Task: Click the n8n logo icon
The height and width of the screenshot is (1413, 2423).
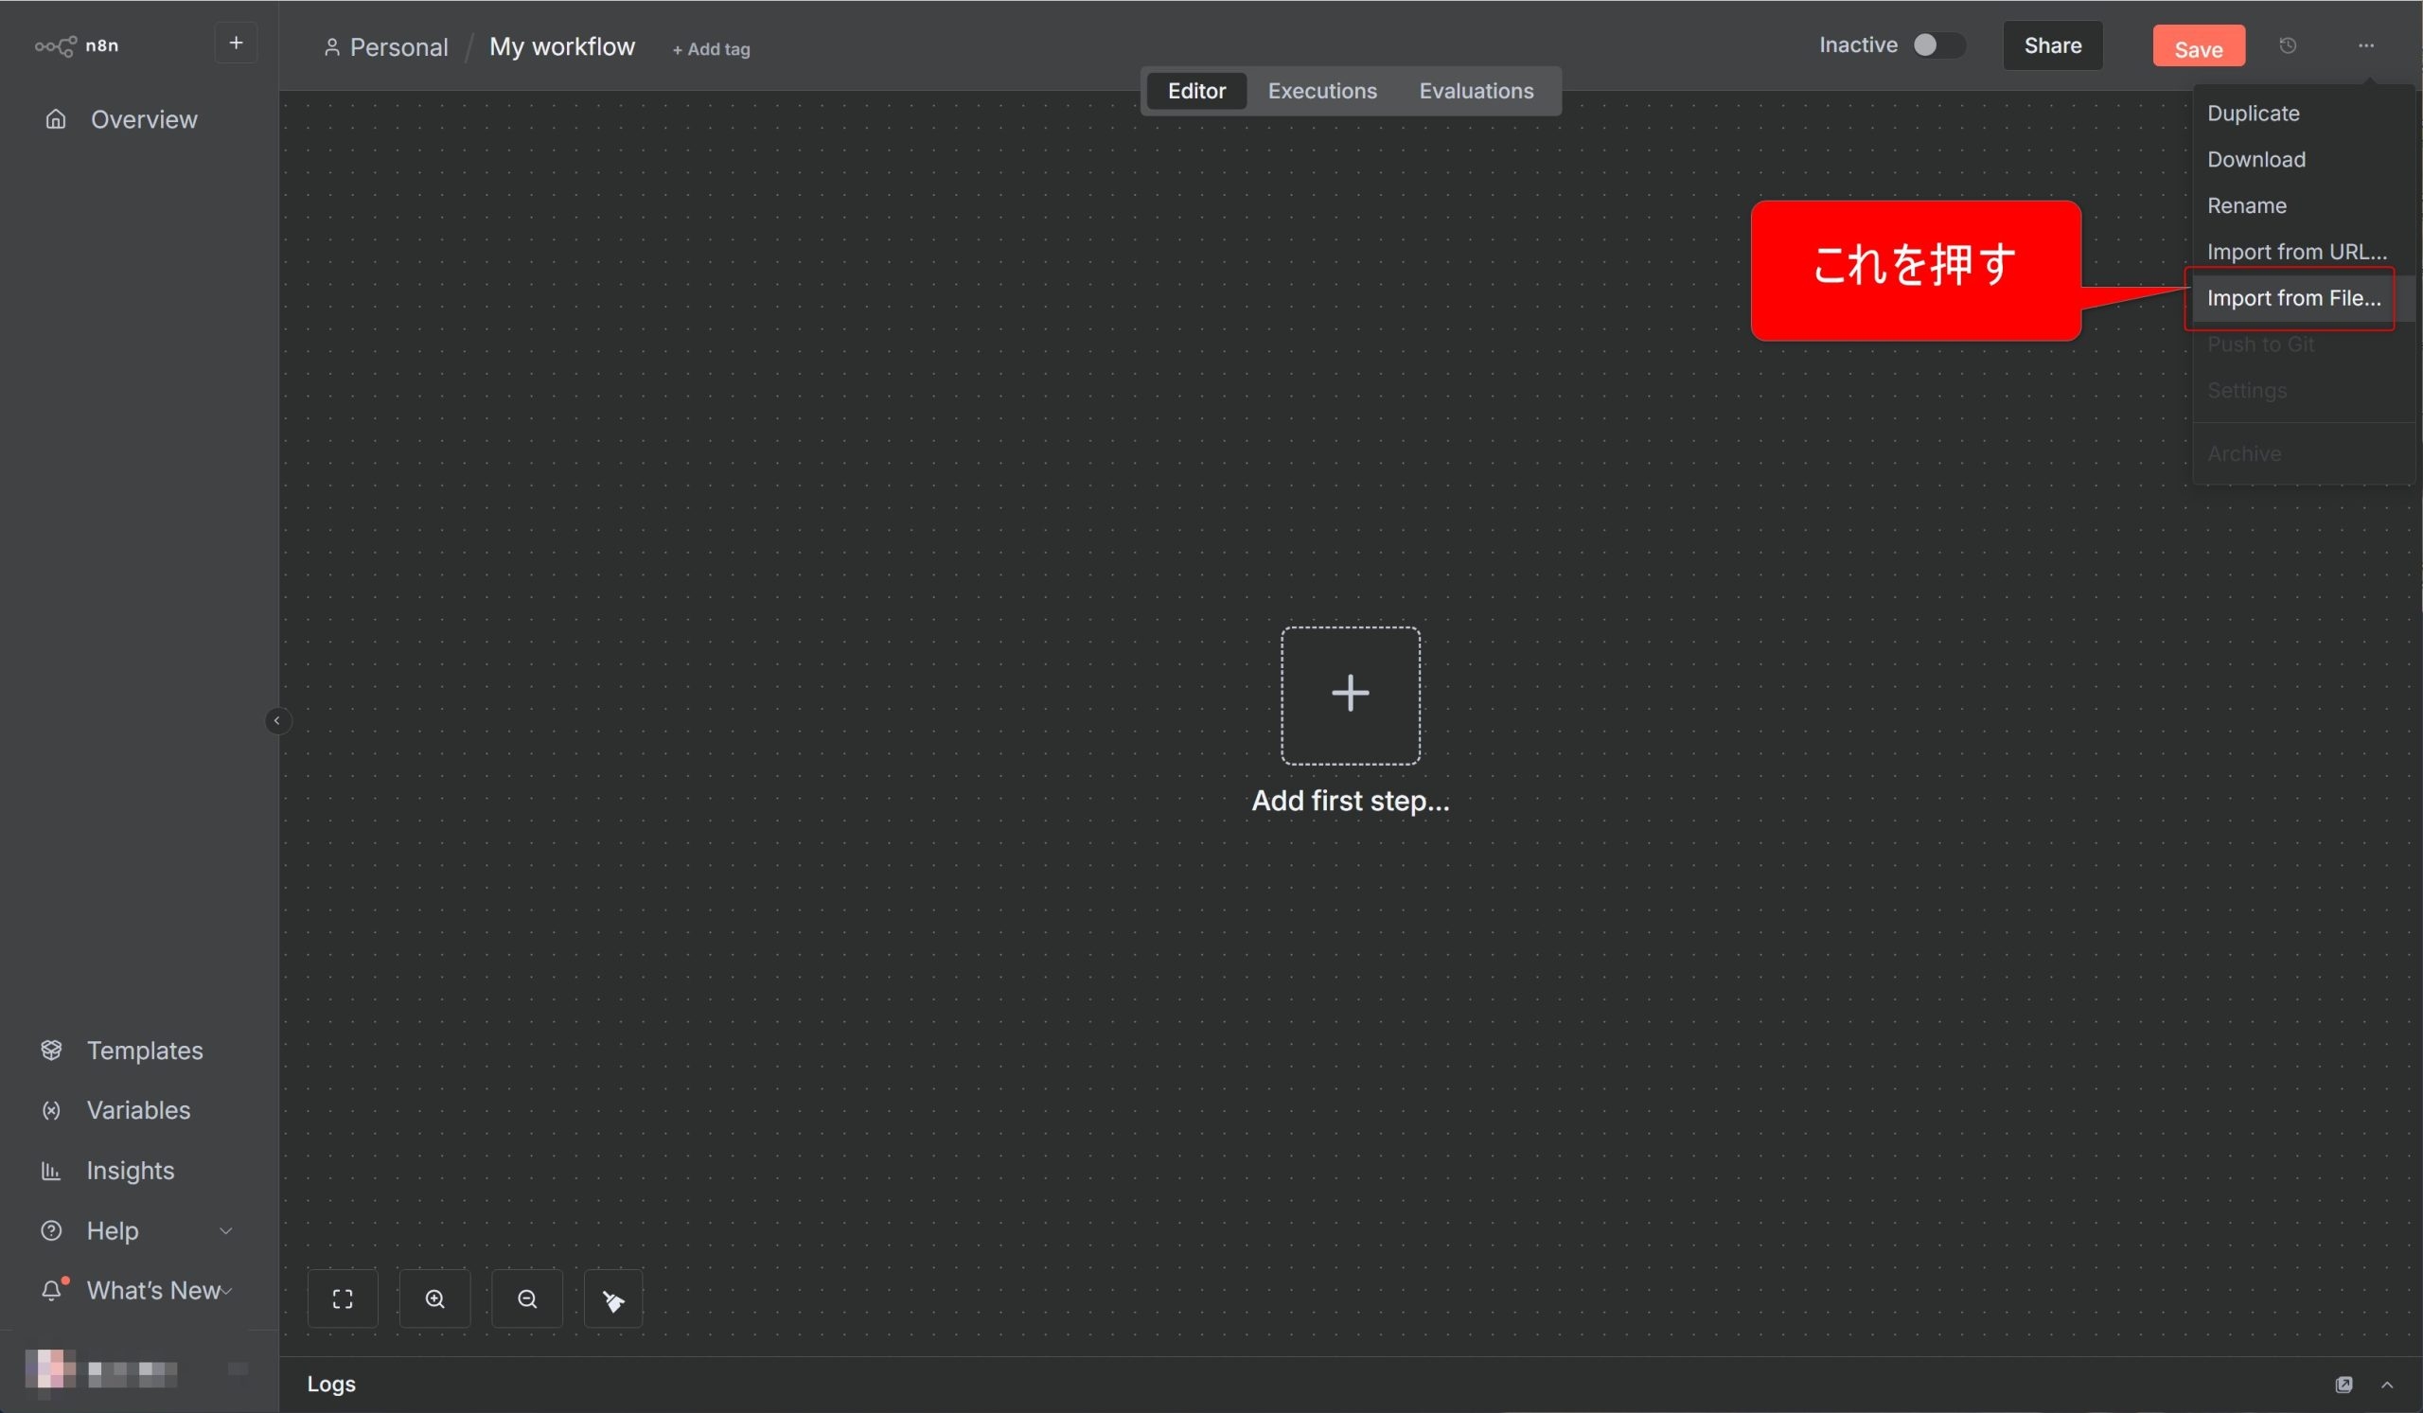Action: (x=55, y=45)
